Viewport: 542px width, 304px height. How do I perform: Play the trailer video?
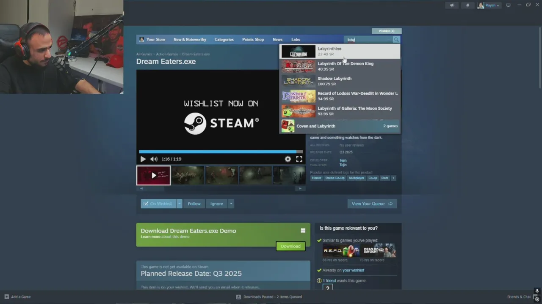[x=143, y=159]
